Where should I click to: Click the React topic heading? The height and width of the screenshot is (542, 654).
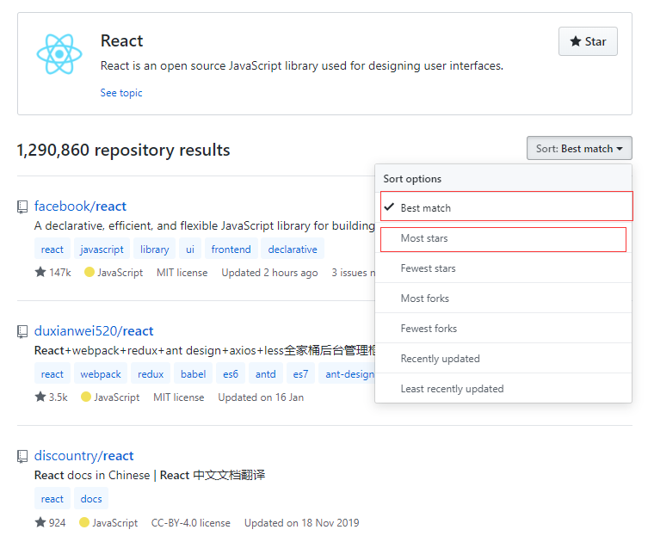tap(122, 40)
